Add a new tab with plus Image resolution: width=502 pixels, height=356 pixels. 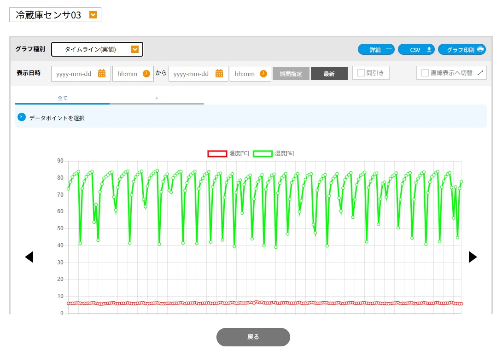click(157, 98)
